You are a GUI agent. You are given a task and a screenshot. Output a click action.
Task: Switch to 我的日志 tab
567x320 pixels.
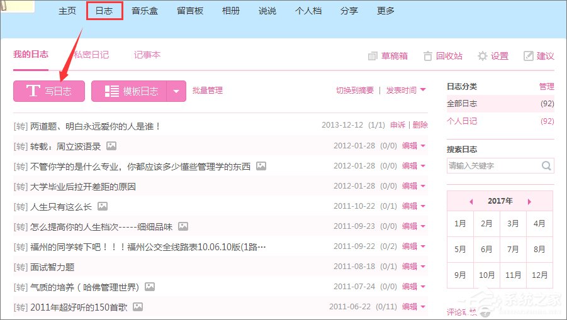tap(31, 55)
